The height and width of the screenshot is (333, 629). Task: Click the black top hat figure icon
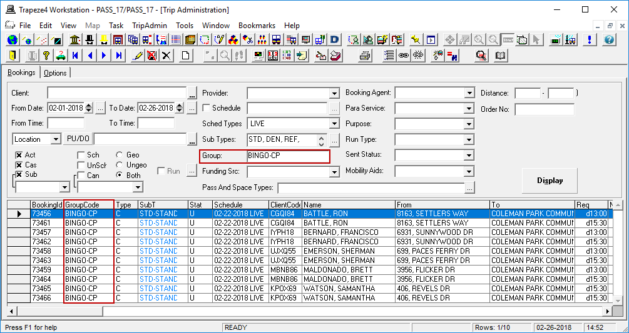coord(89,40)
